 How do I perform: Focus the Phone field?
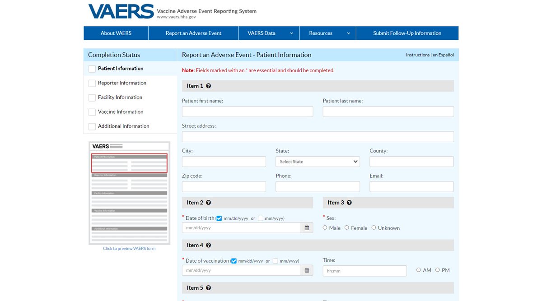318,186
